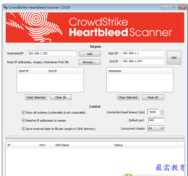Image resolution: width=188 pixels, height=176 pixels.
Task: Toggle Save received data to file checkbox
Action: coord(23,129)
